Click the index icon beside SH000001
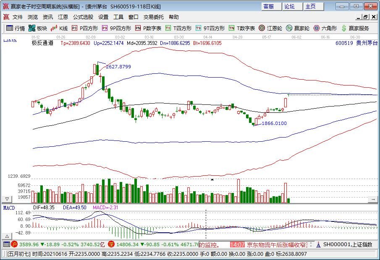This screenshot has height=260, width=380. (x=318, y=245)
